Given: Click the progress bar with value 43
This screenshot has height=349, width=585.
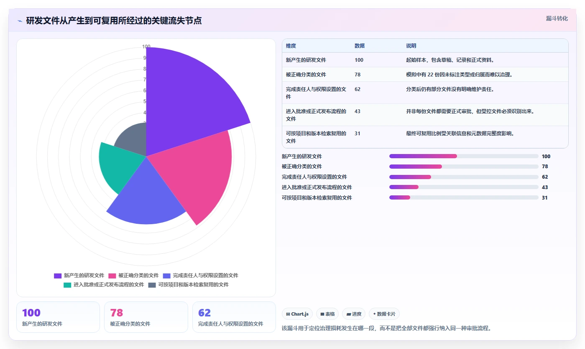Looking at the screenshot, I should click(x=464, y=187).
